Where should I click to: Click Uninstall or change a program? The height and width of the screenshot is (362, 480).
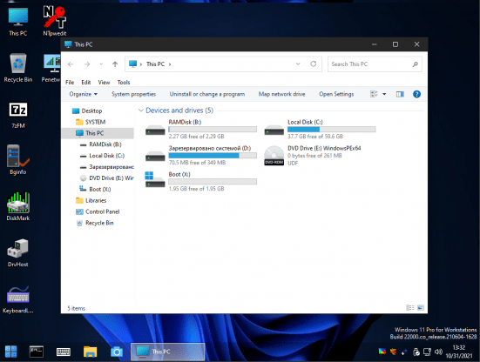click(207, 94)
